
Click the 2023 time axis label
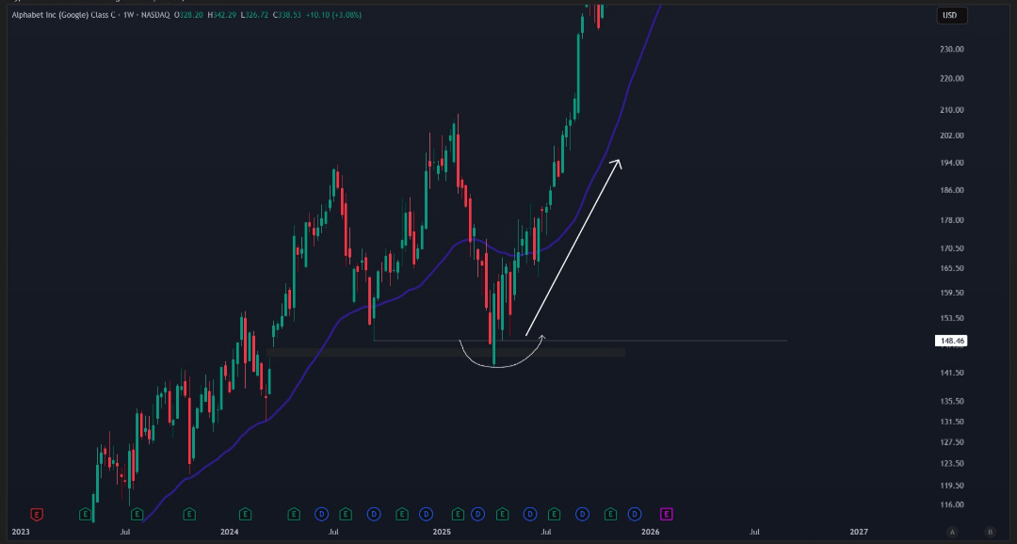click(x=21, y=533)
